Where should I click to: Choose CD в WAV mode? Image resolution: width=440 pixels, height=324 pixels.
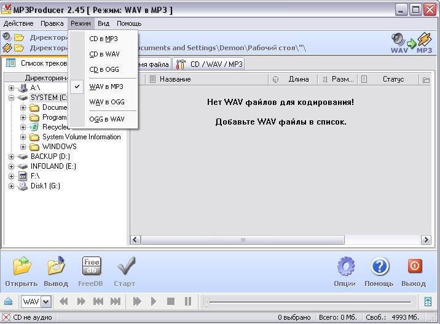click(x=103, y=54)
